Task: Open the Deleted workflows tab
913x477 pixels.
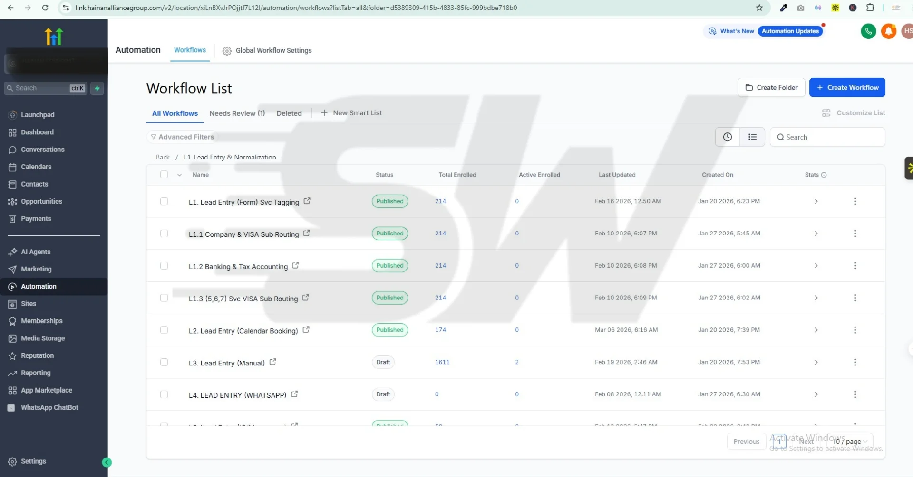Action: pyautogui.click(x=289, y=113)
